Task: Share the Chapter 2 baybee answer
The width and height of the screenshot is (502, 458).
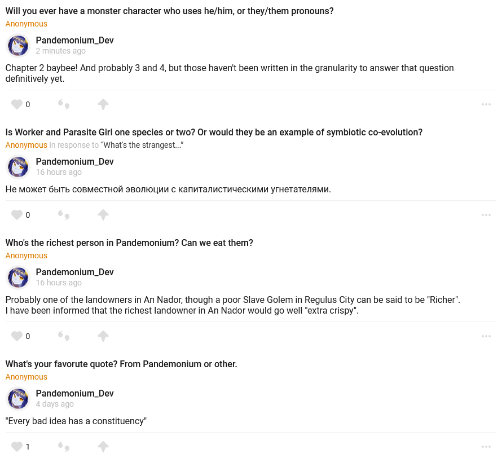Action: 103,104
